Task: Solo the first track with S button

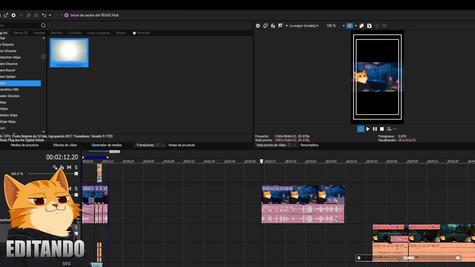Action: (76, 168)
